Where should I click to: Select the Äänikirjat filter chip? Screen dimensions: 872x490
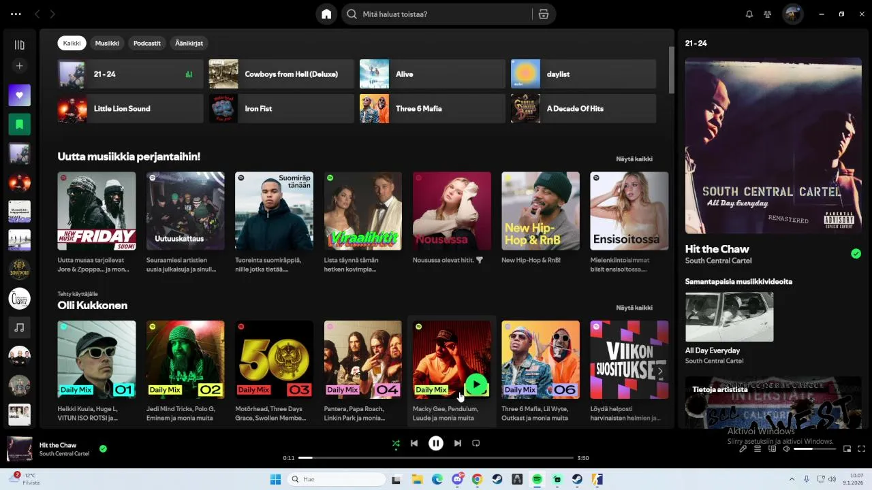tap(189, 43)
